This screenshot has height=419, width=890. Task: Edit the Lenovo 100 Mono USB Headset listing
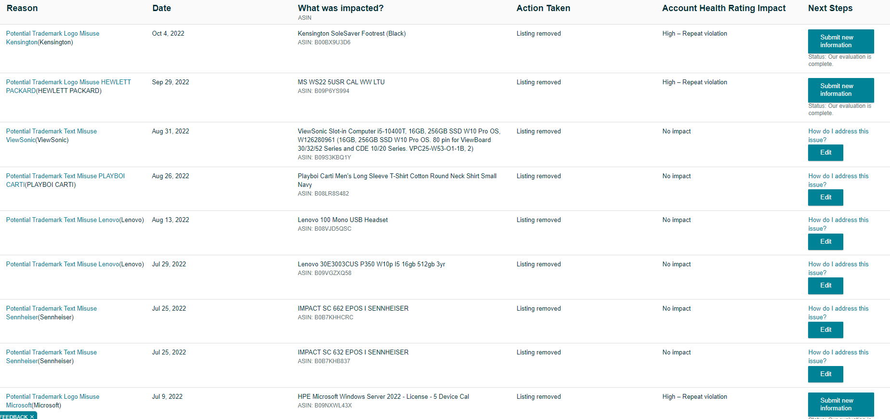[825, 242]
